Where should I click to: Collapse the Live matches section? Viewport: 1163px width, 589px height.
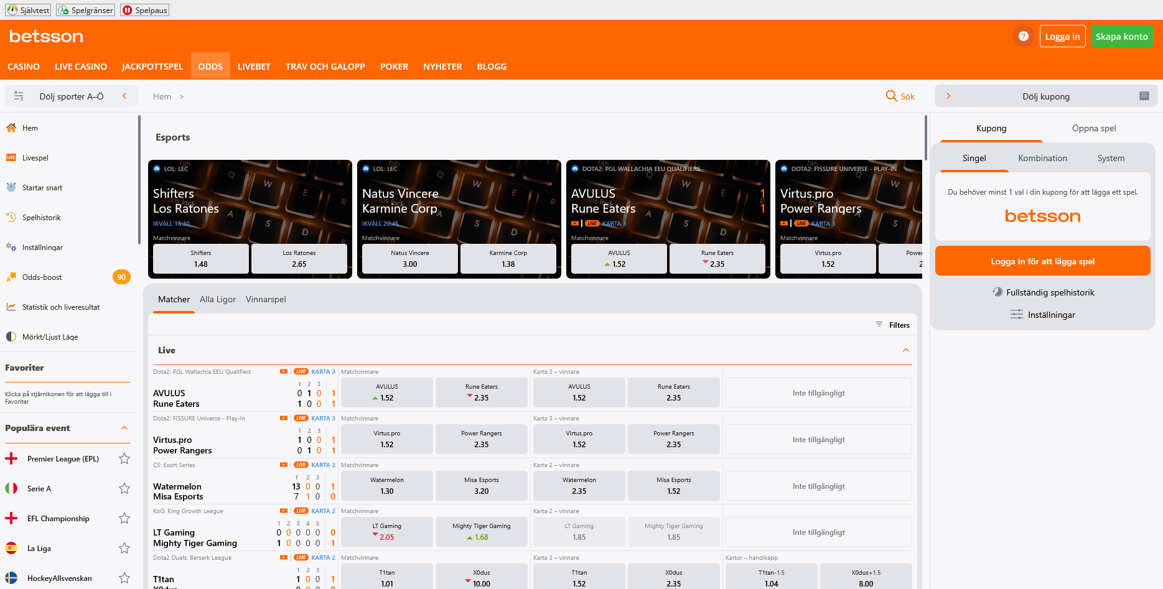[x=906, y=350]
